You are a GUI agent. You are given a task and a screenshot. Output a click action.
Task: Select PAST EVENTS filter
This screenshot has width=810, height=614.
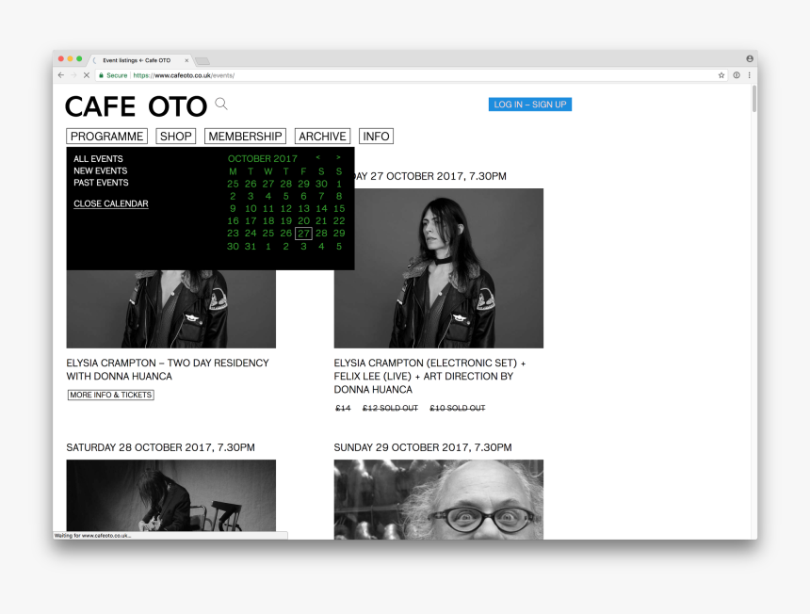[x=101, y=183]
